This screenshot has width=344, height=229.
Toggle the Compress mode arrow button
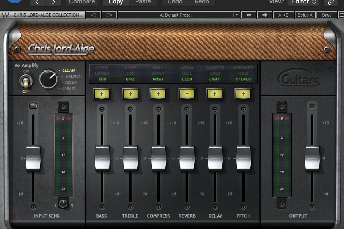(158, 94)
